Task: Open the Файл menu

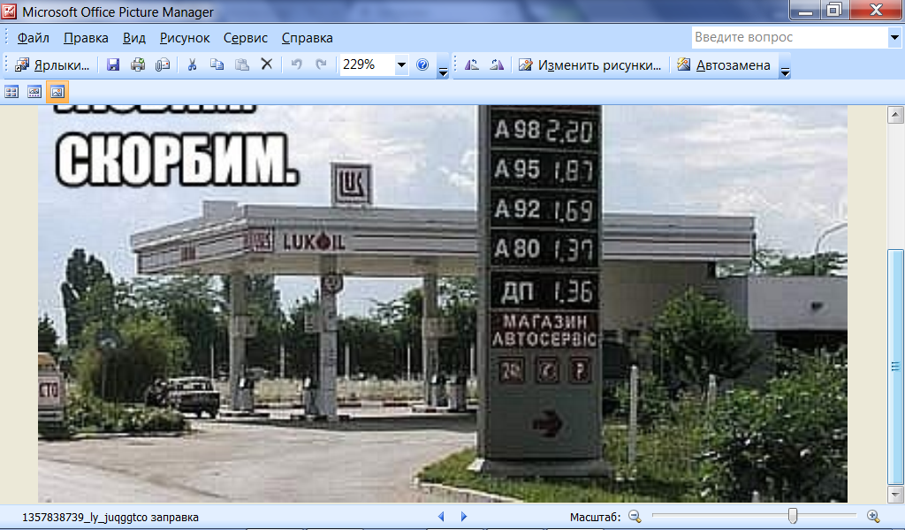Action: coord(33,38)
